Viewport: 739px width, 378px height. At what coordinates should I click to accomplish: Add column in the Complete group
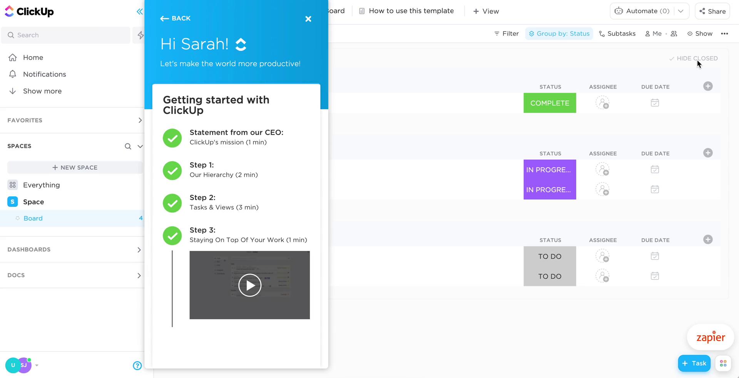pos(708,86)
